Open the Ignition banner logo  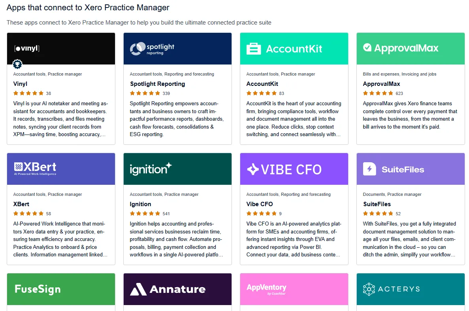point(151,169)
